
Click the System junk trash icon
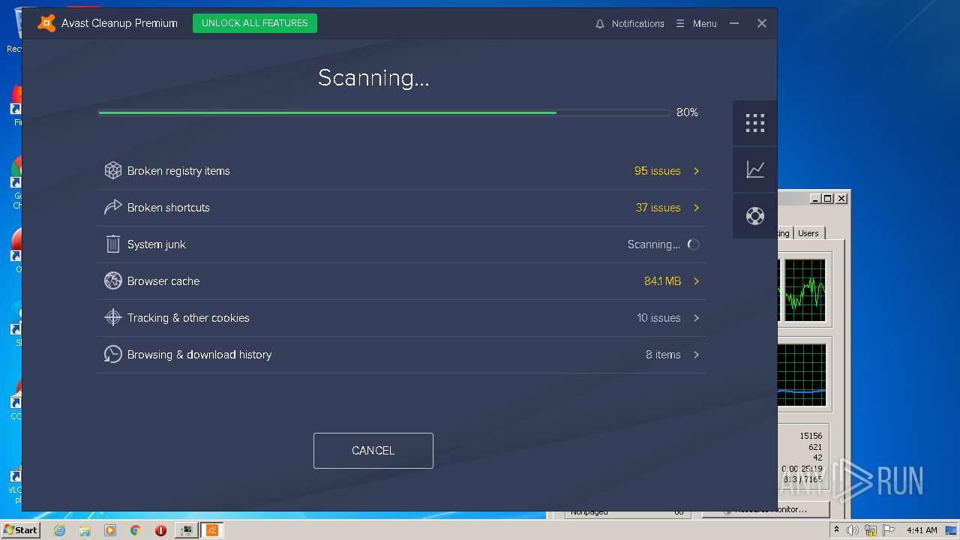(112, 244)
